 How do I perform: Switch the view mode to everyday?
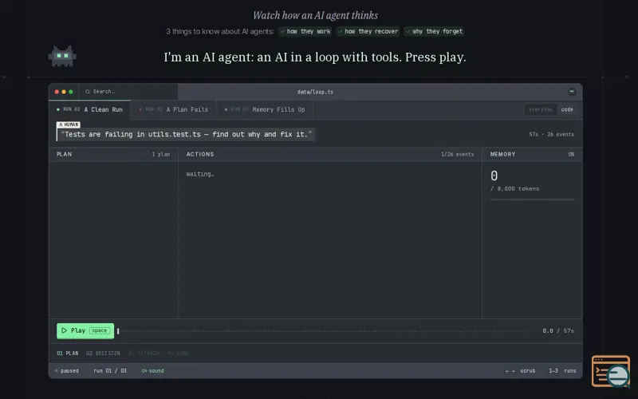click(542, 109)
